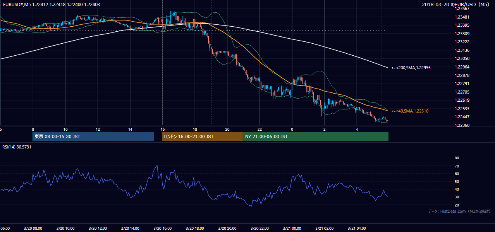Click the RSI(14) 30.5731 indicator label
This screenshot has width=495, height=232.
(x=17, y=147)
